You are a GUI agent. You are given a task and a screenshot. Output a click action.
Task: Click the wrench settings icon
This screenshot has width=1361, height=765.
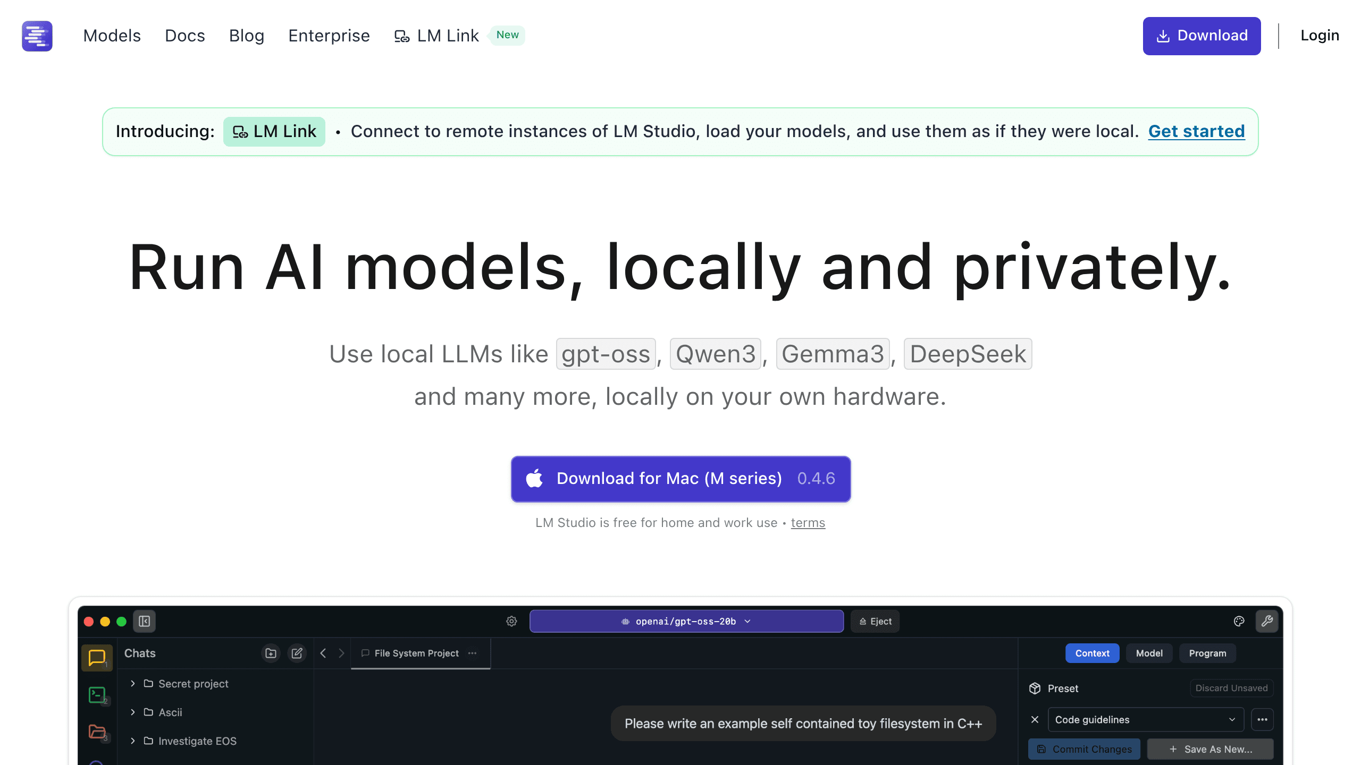(1267, 621)
